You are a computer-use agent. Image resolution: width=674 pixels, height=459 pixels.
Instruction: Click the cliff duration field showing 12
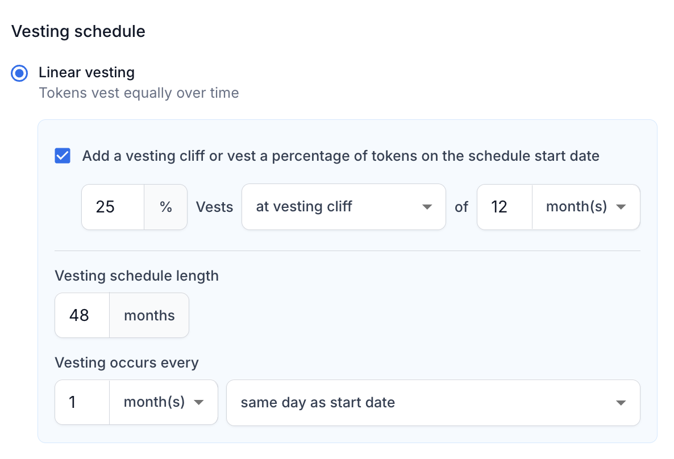click(x=505, y=207)
